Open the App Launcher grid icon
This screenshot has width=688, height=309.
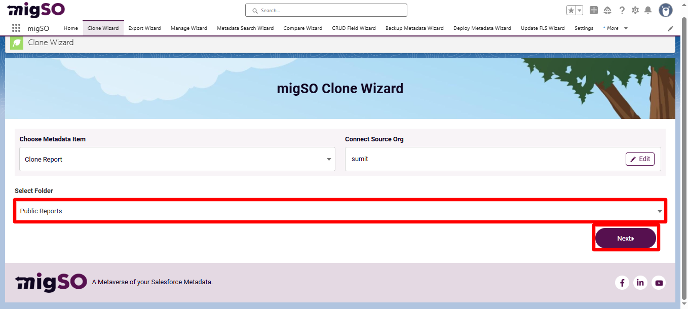pos(16,28)
